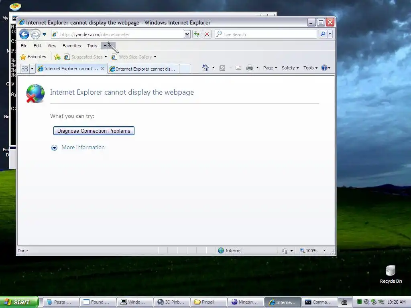Click the magnifier Search button

(323, 34)
